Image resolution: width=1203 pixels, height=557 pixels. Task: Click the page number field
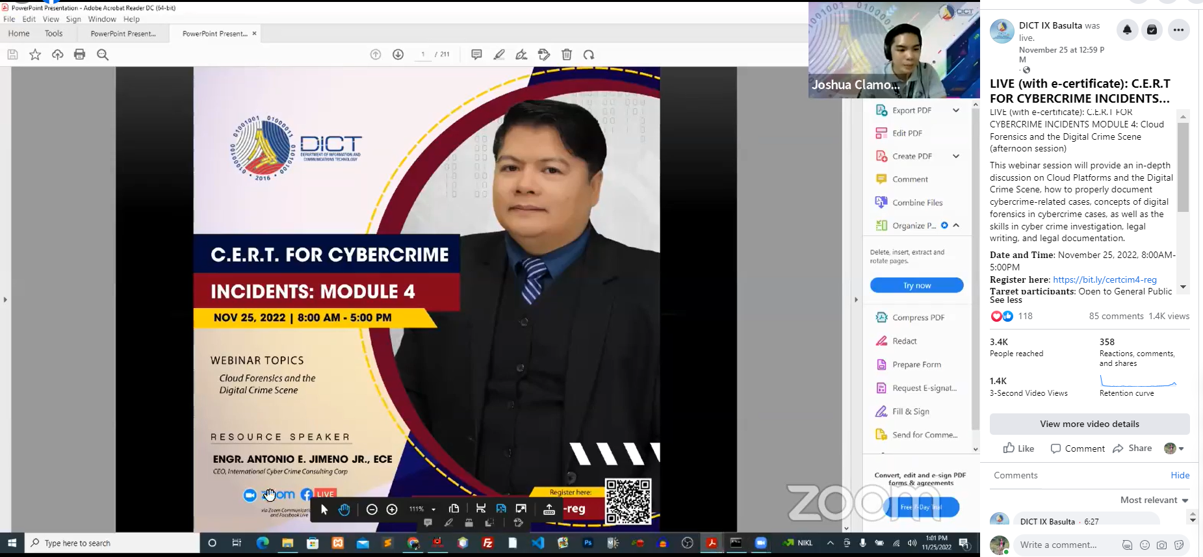[x=423, y=55]
